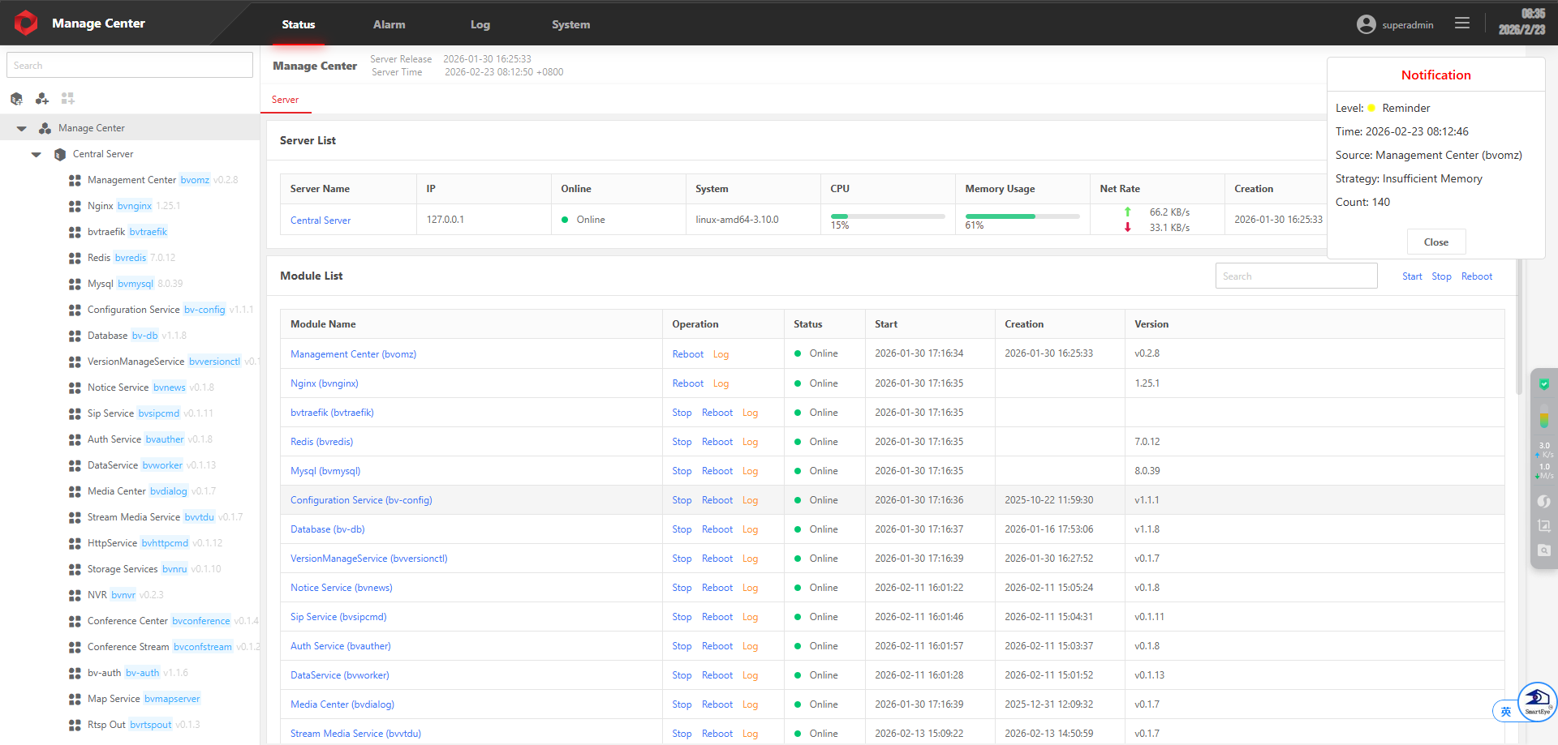
Task: Click the Manage Center red logo
Action: (x=26, y=23)
